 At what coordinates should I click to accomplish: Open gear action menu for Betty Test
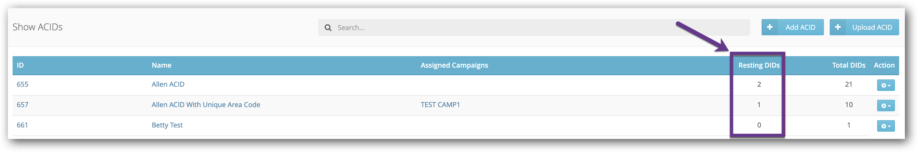click(886, 126)
